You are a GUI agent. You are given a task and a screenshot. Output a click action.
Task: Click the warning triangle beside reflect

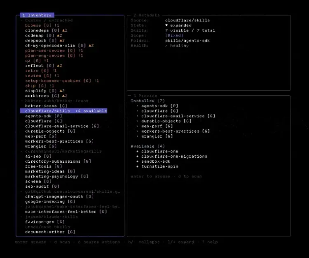point(59,66)
